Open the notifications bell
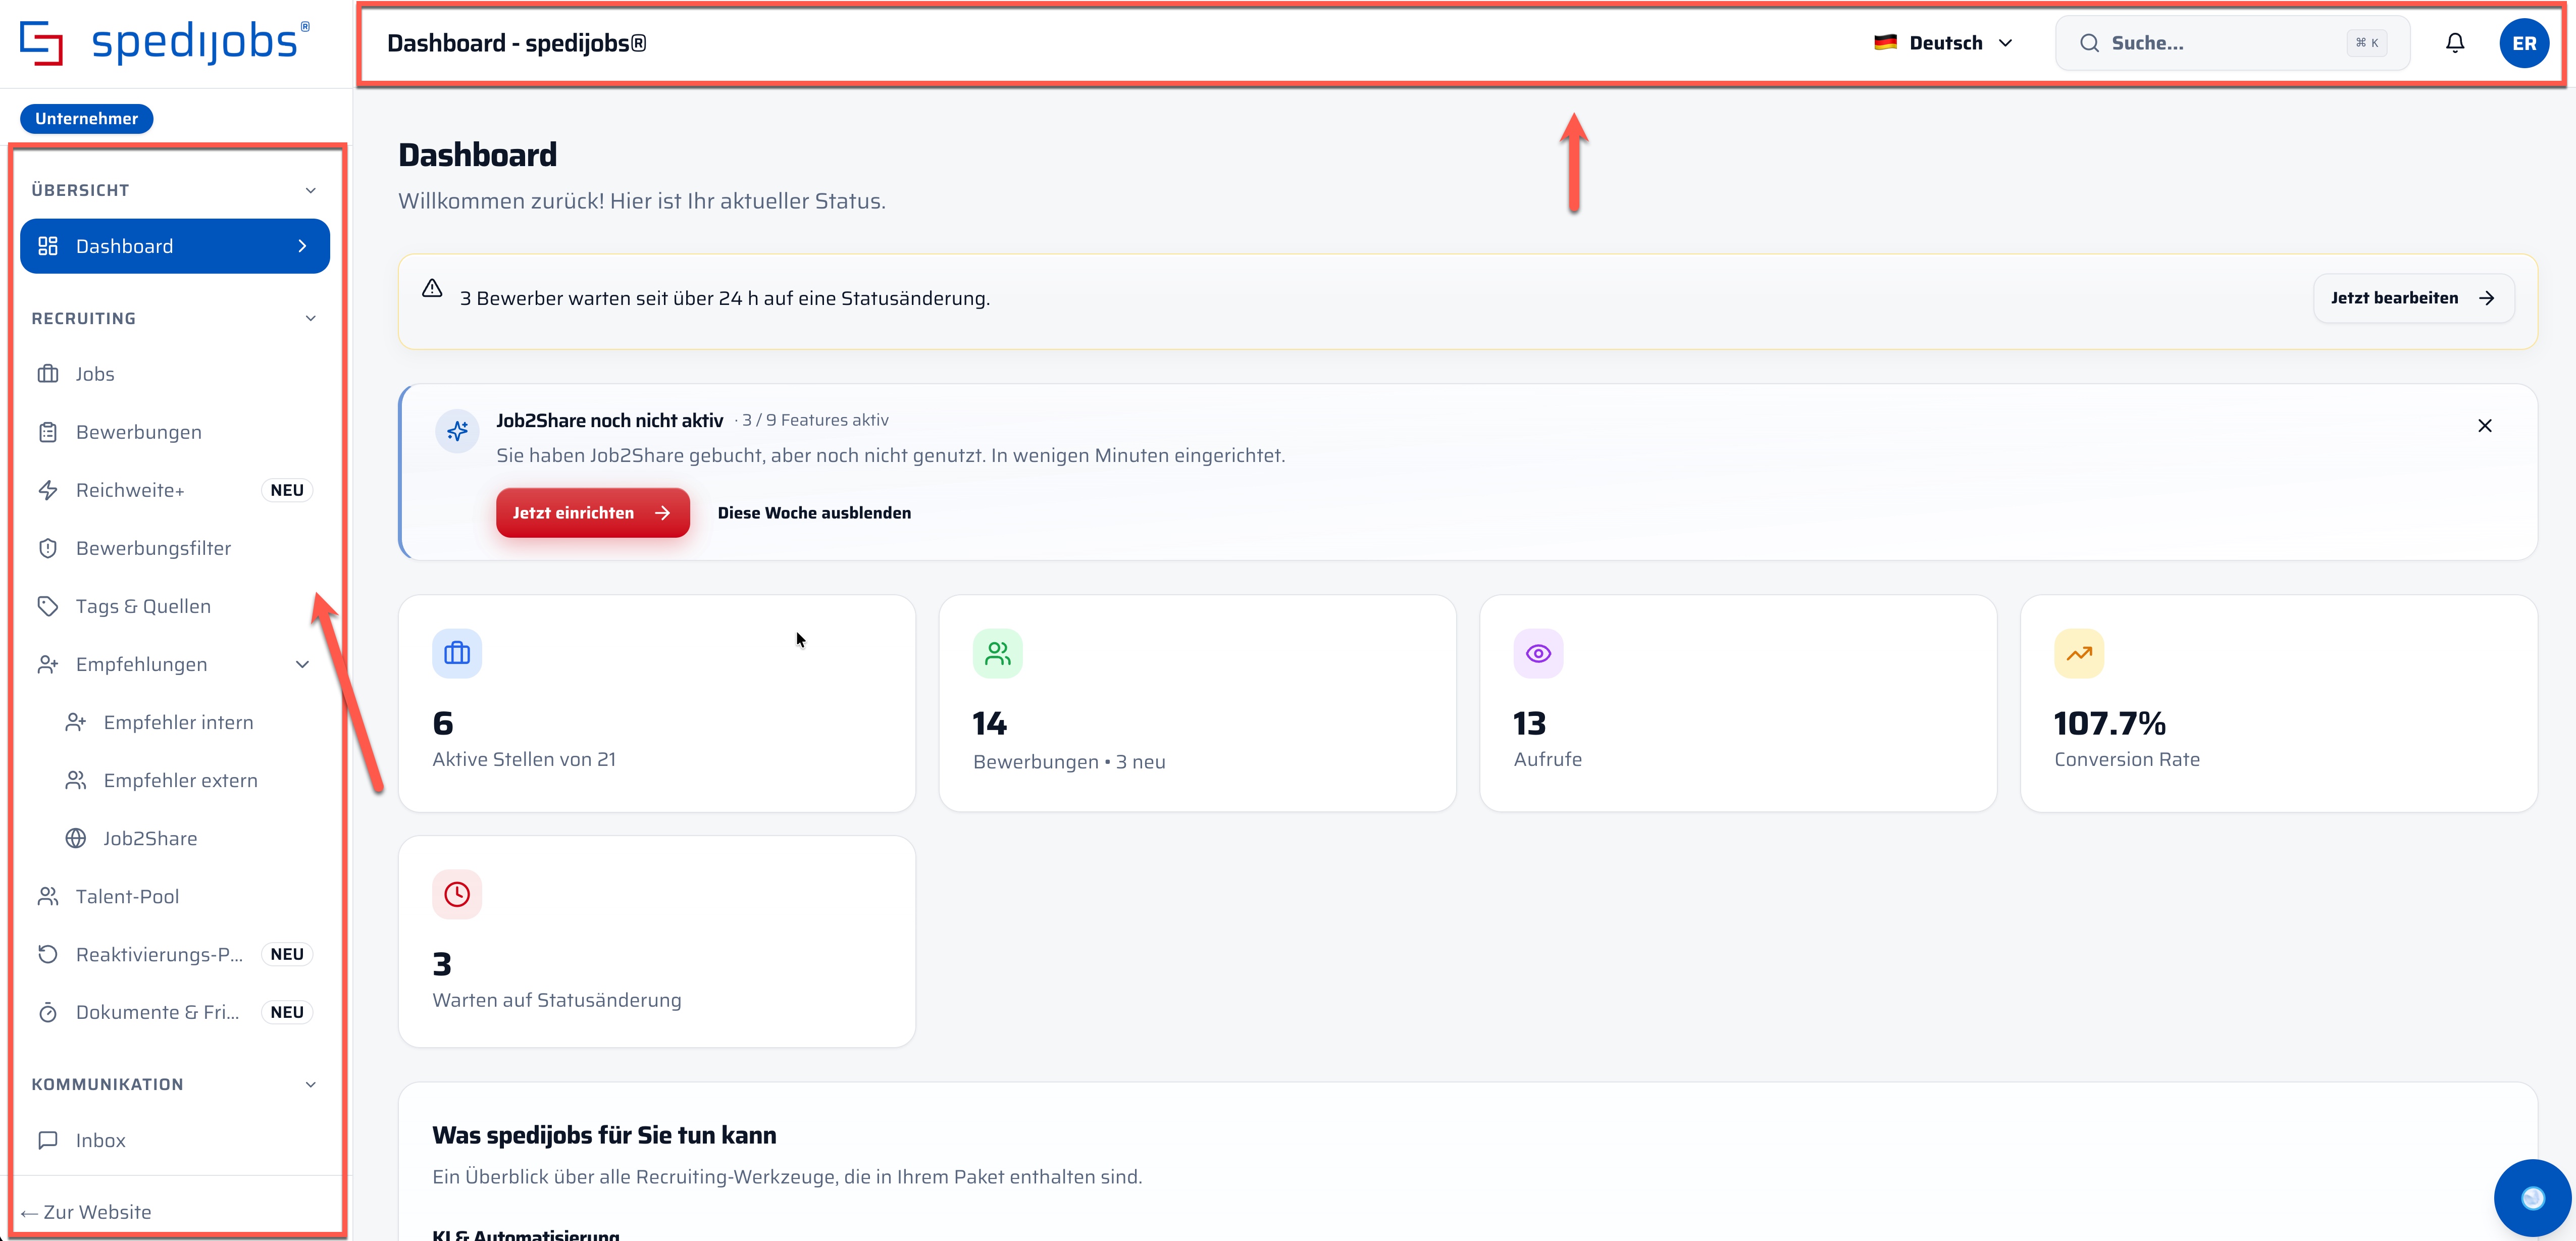This screenshot has width=2576, height=1241. coord(2454,43)
